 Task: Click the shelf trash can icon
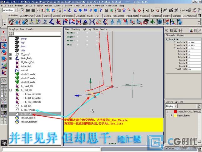coord(199,15)
